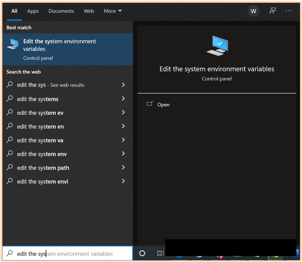Expand chevron beside 'edit the system envi'

123,181
